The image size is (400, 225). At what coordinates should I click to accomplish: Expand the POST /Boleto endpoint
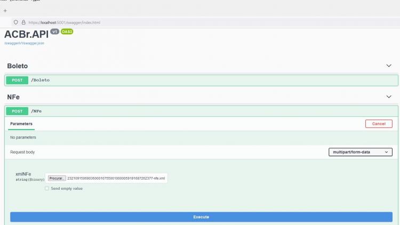201,80
